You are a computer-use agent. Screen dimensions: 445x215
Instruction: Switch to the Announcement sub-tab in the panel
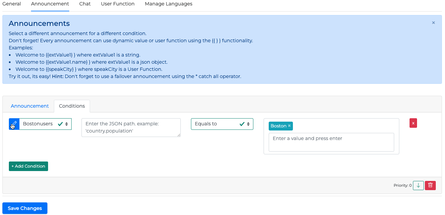(30, 106)
